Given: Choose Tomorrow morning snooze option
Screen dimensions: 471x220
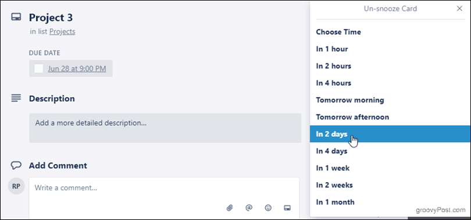Looking at the screenshot, I should [390, 100].
